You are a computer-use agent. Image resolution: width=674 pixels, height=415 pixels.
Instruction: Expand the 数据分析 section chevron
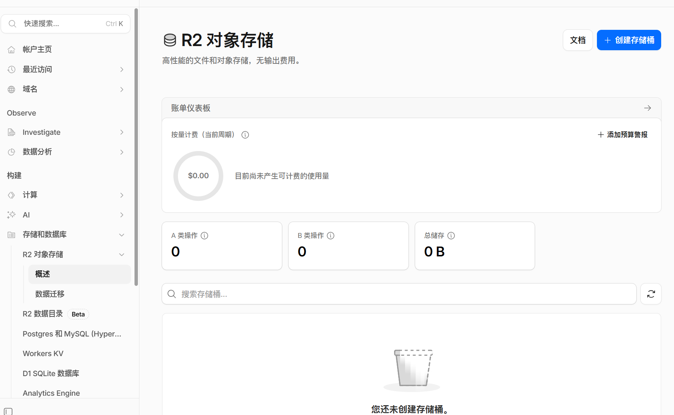[x=122, y=152]
